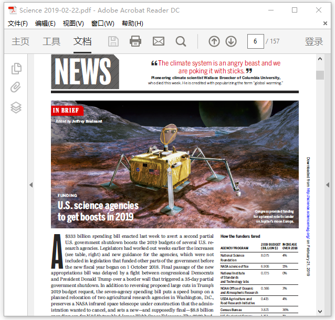Switch to 主页 tab
Screen dimensions: 335x320
pos(20,41)
